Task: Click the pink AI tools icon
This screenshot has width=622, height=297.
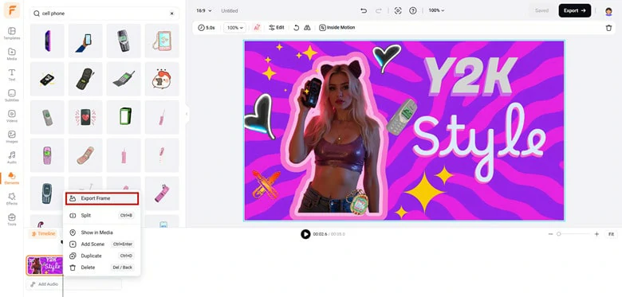Action: (256, 28)
